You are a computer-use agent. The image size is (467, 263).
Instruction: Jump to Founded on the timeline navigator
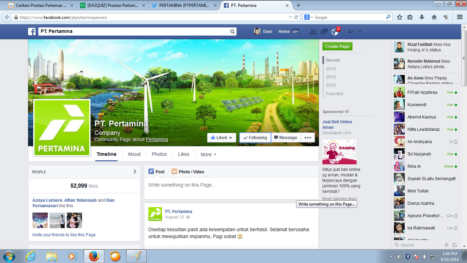click(x=335, y=94)
